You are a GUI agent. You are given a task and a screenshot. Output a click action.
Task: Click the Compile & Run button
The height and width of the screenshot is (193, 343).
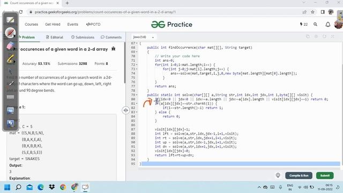pos(299,175)
